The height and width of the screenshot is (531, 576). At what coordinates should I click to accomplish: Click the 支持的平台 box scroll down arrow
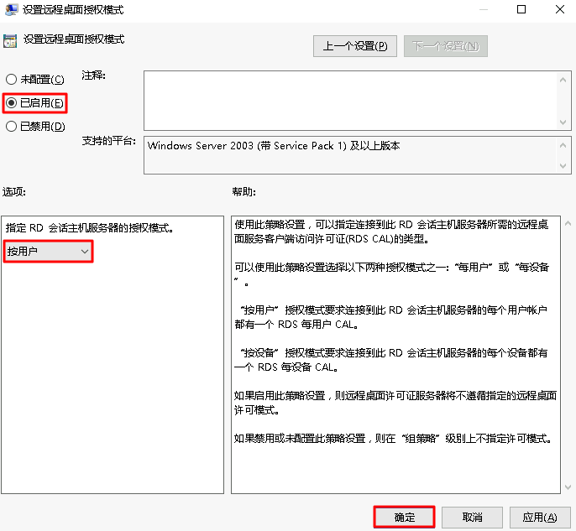pyautogui.click(x=563, y=166)
